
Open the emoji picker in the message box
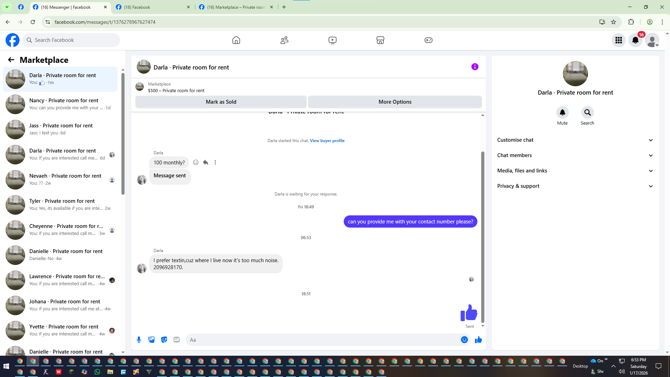pos(464,340)
